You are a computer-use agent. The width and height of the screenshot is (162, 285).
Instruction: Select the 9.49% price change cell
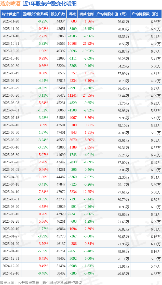(43, 266)
